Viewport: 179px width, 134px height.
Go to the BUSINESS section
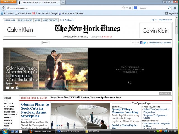(9, 109)
